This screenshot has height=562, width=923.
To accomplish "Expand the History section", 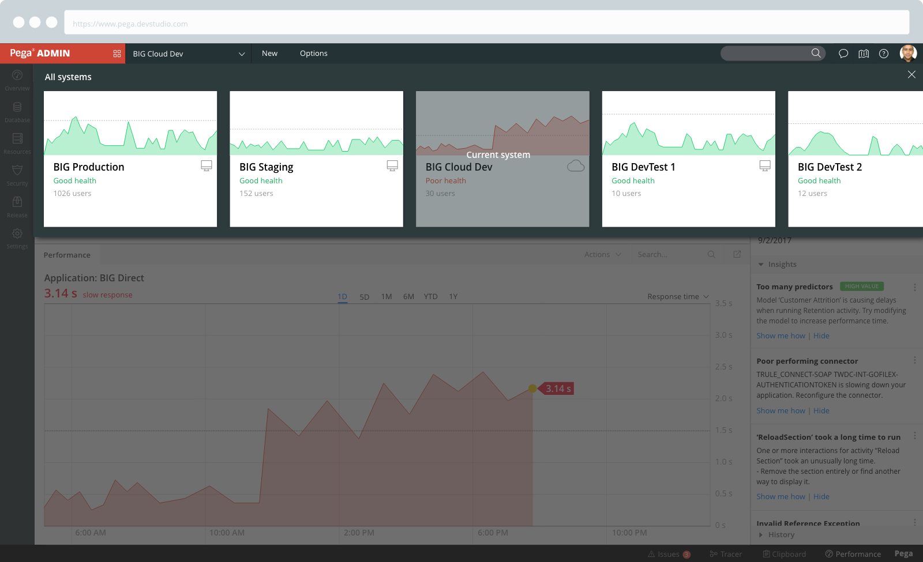I will pyautogui.click(x=777, y=534).
